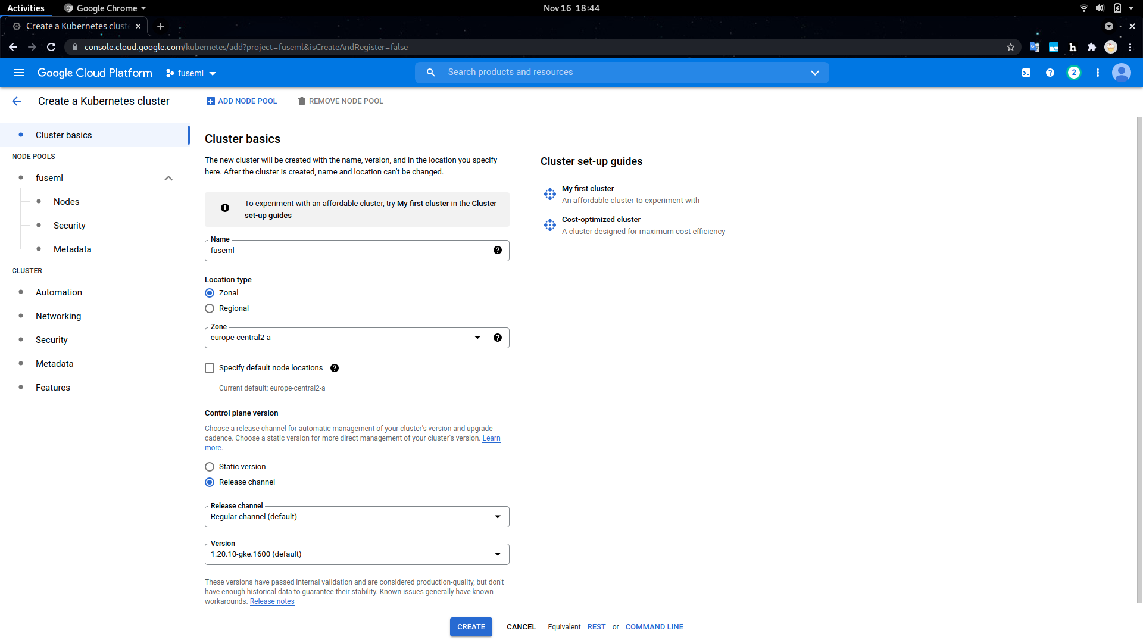Click the Name field help question mark
Image resolution: width=1143 pixels, height=643 pixels.
click(498, 250)
